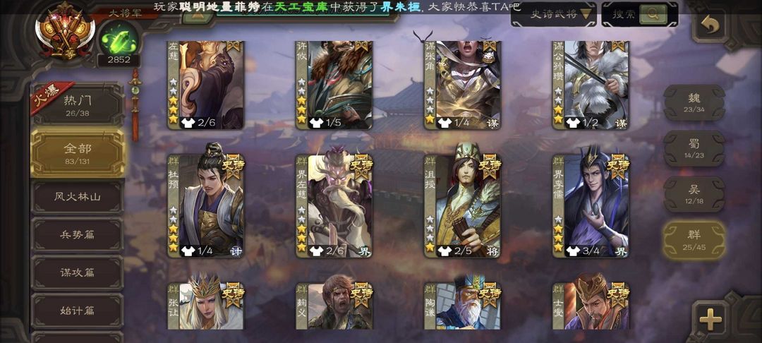The height and width of the screenshot is (343, 762).
Task: Open skin shirt icon on 许攸 card
Action: [x=316, y=123]
